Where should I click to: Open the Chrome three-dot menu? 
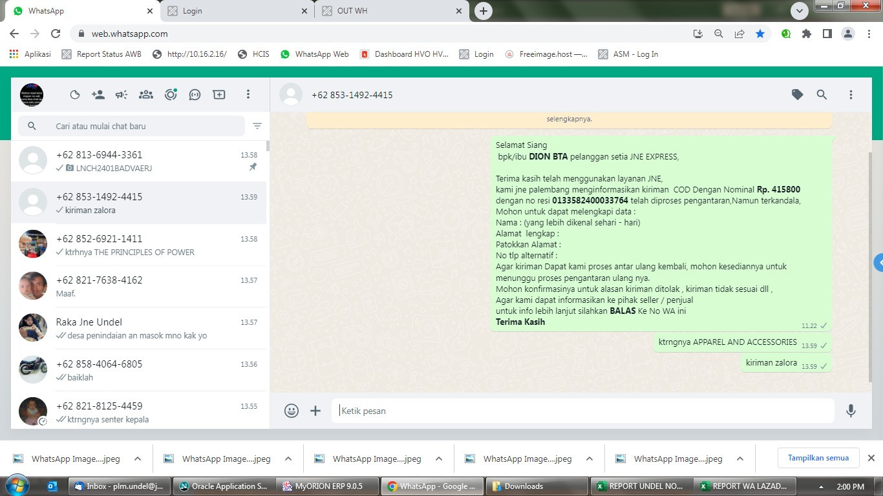pos(869,34)
